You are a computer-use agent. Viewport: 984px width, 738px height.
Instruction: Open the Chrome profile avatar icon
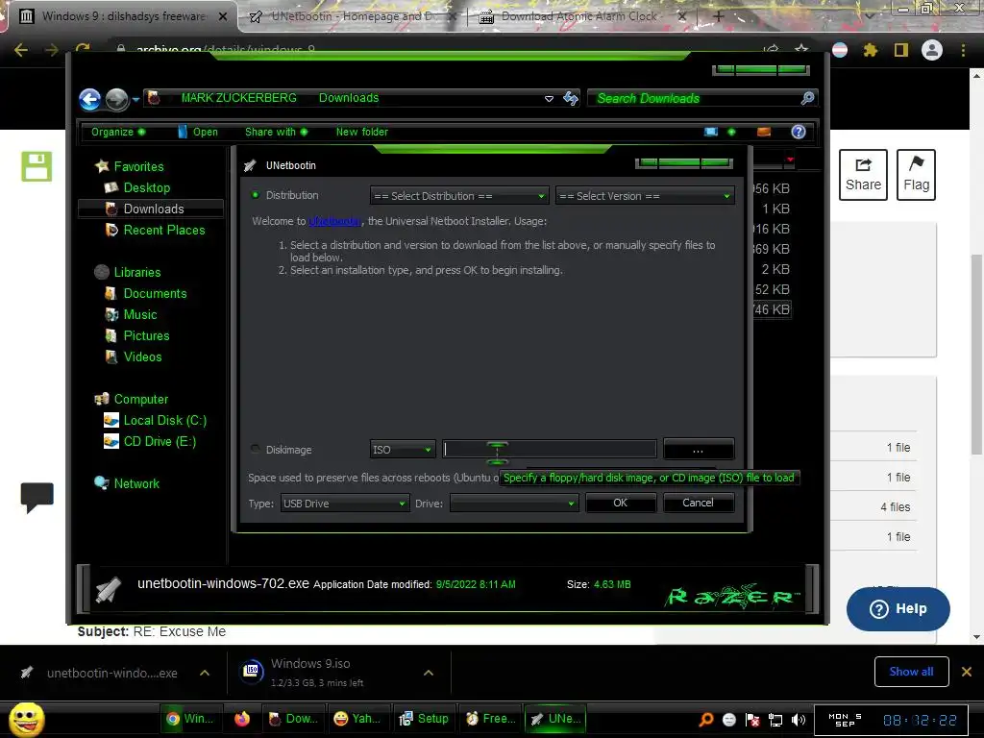click(x=932, y=50)
